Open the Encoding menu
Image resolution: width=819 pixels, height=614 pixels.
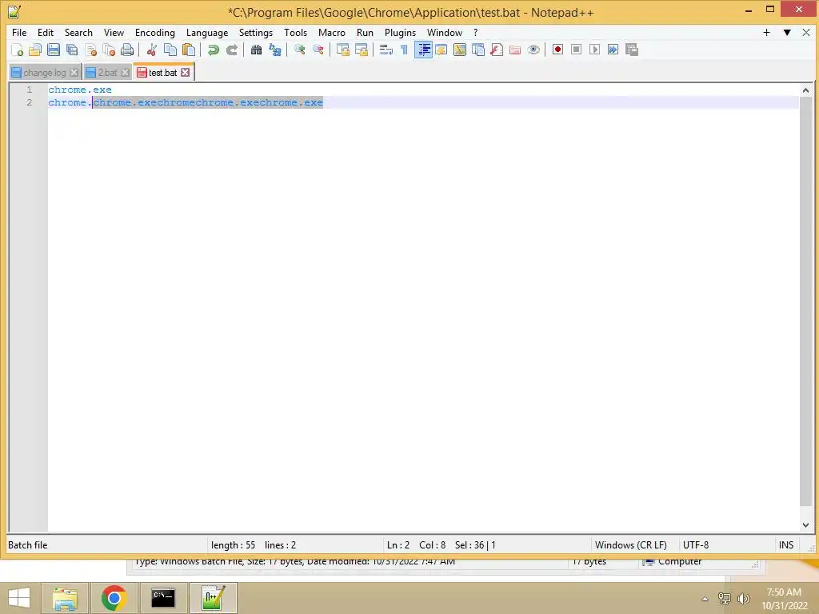(x=154, y=32)
